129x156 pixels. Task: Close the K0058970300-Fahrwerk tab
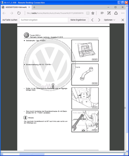pyautogui.click(x=29, y=7)
